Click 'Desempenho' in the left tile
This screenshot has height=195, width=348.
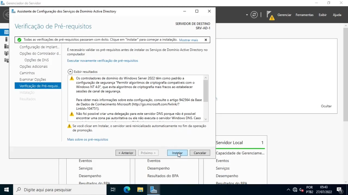[90, 176]
